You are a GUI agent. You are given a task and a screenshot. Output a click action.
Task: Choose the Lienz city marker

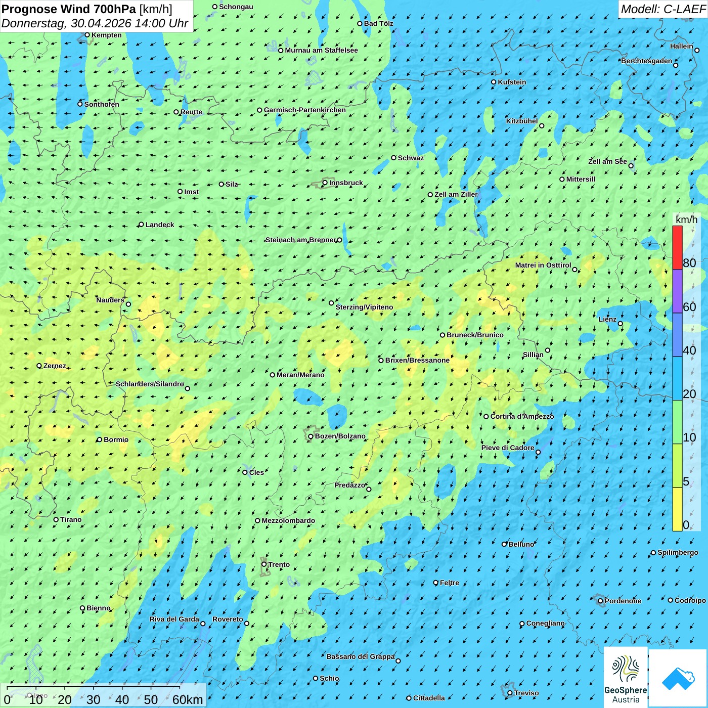coord(621,324)
